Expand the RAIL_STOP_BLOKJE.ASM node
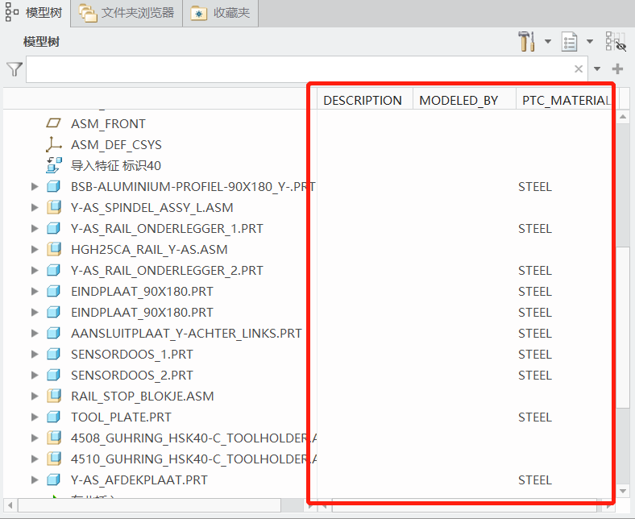Screen dimensions: 635x519 pos(34,397)
